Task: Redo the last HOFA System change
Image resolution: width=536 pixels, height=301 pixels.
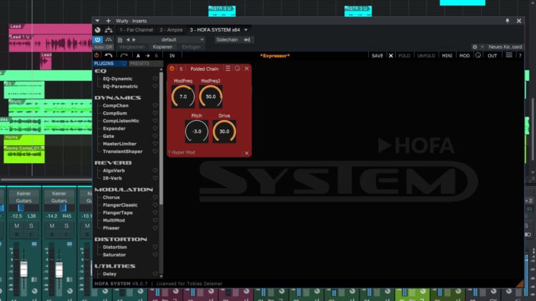Action: pyautogui.click(x=124, y=56)
